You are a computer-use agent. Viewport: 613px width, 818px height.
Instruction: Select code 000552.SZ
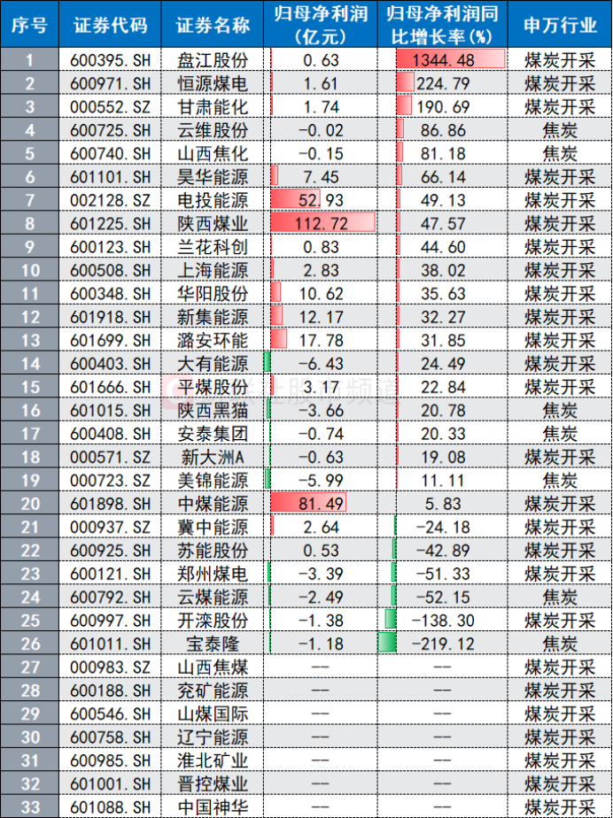pos(110,106)
